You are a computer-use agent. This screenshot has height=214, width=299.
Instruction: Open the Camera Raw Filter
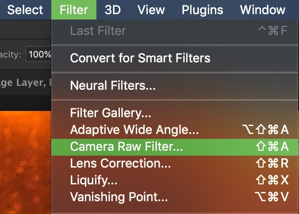coord(174,147)
